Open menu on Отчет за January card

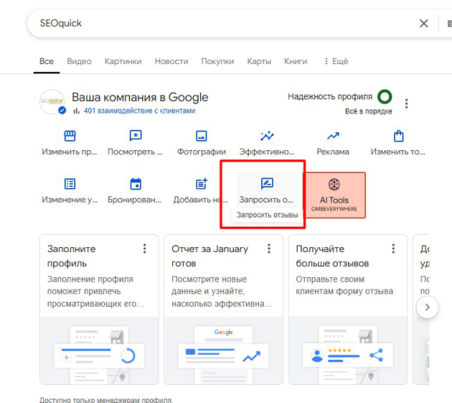tap(269, 248)
